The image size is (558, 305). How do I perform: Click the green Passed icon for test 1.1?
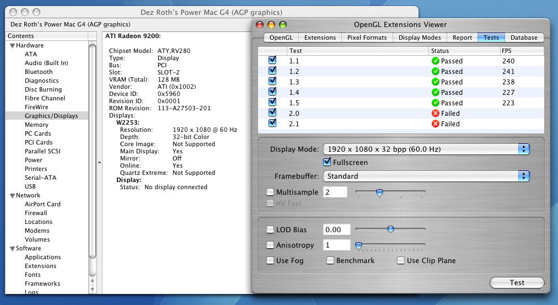(435, 61)
